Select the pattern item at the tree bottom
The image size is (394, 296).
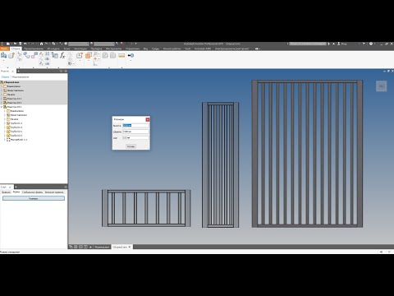pyautogui.click(x=16, y=140)
